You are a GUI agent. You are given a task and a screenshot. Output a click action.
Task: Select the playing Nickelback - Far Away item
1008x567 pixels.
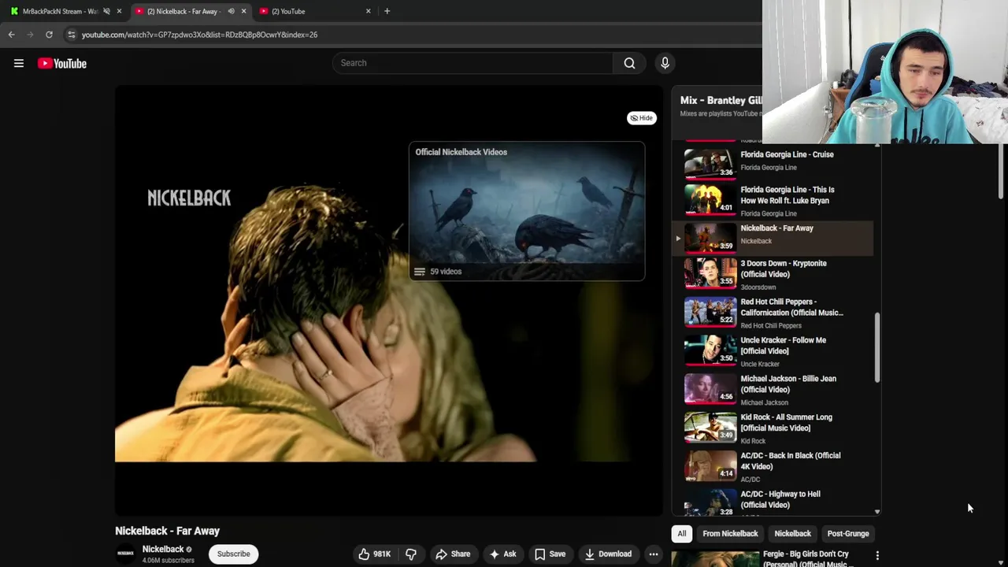point(773,237)
